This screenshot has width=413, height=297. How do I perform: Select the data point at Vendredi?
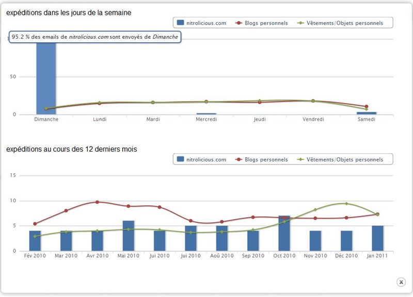tap(313, 101)
